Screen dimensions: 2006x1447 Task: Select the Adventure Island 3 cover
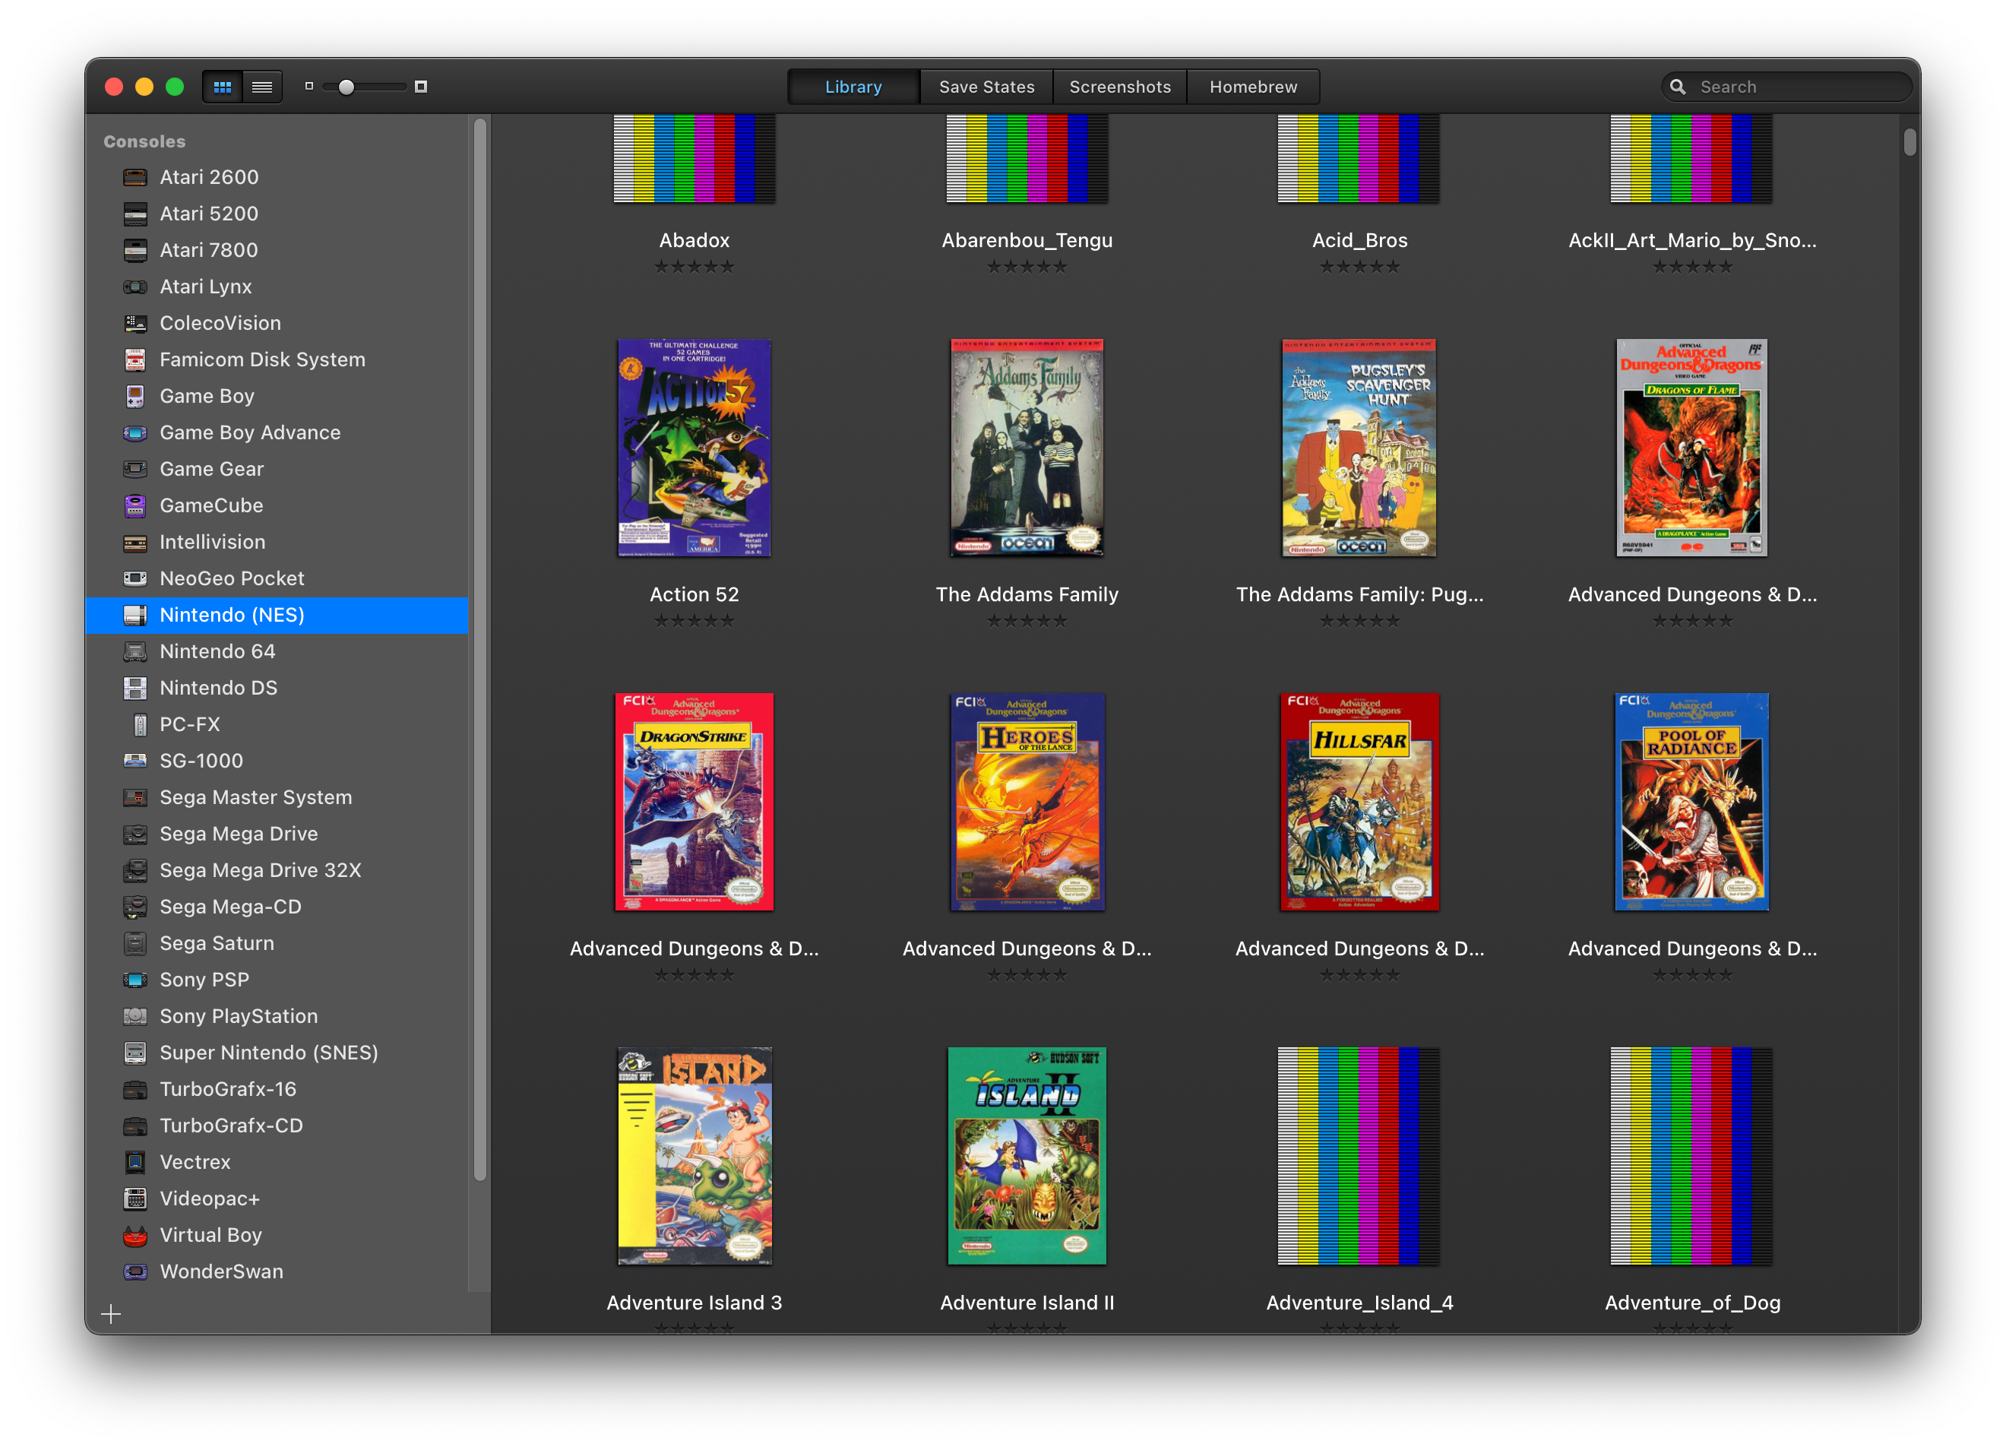click(x=695, y=1156)
